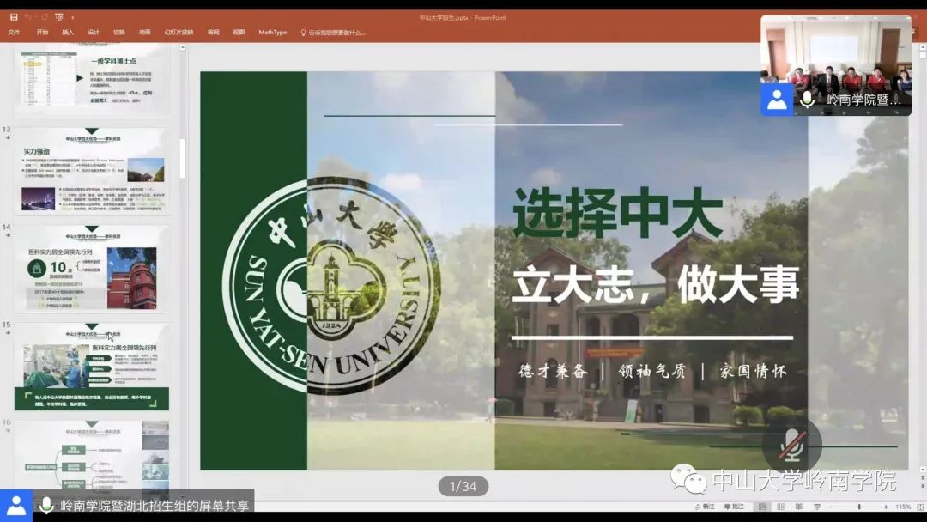This screenshot has width=927, height=522.
Task: Start slideshow from the Quick Access Toolbar icon
Action: click(x=58, y=16)
